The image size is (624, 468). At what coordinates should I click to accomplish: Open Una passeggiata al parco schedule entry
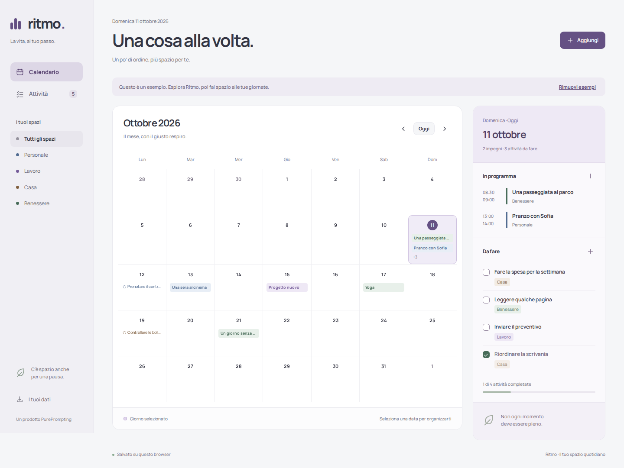(539, 196)
